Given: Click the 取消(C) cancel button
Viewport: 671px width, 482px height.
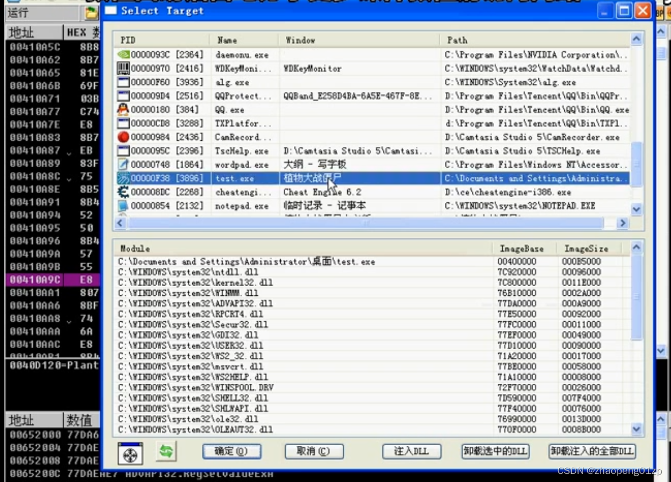Looking at the screenshot, I should point(314,451).
